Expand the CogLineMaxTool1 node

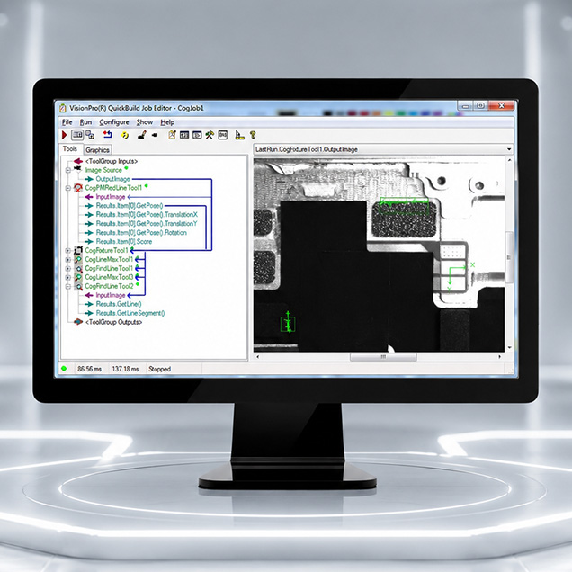point(67,260)
